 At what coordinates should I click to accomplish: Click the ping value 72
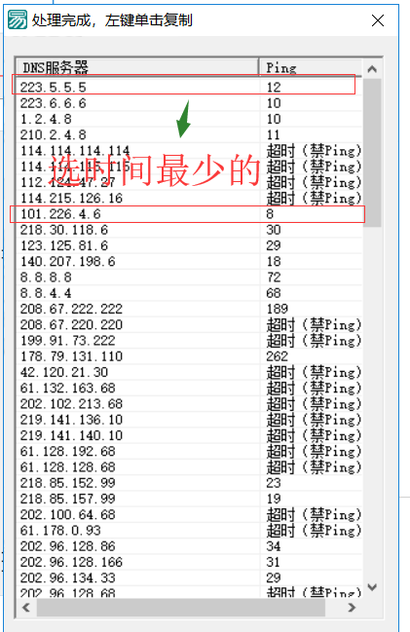click(274, 278)
